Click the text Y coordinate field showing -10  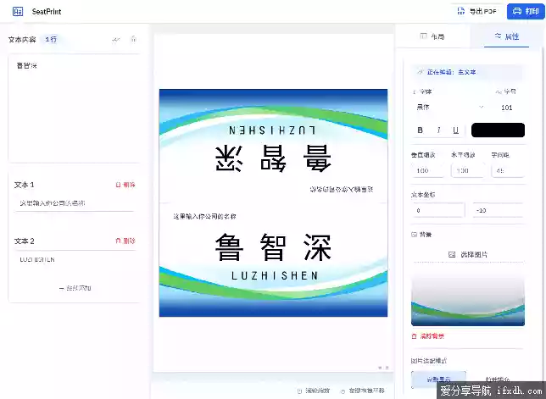498,210
